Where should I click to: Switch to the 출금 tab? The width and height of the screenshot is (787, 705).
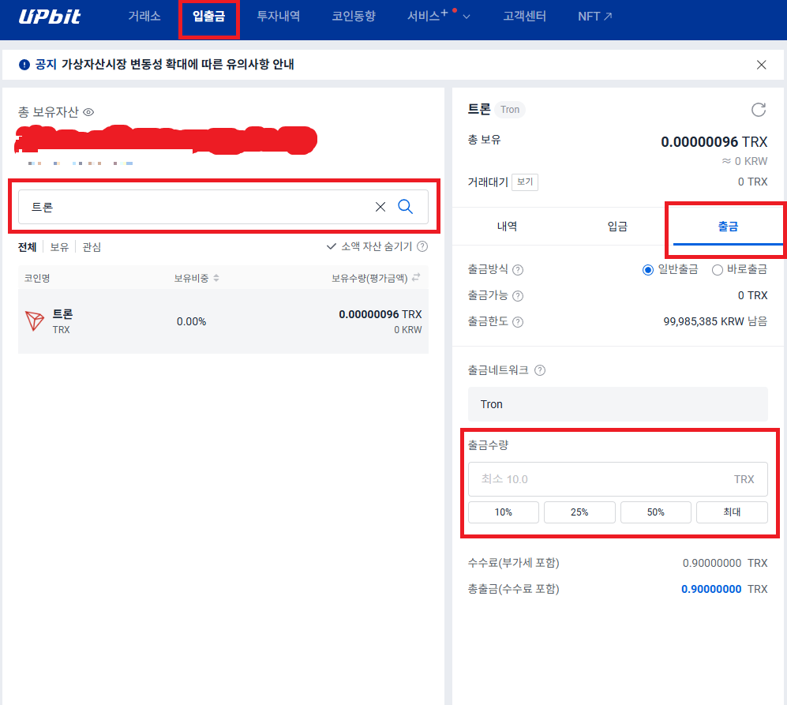(x=728, y=227)
